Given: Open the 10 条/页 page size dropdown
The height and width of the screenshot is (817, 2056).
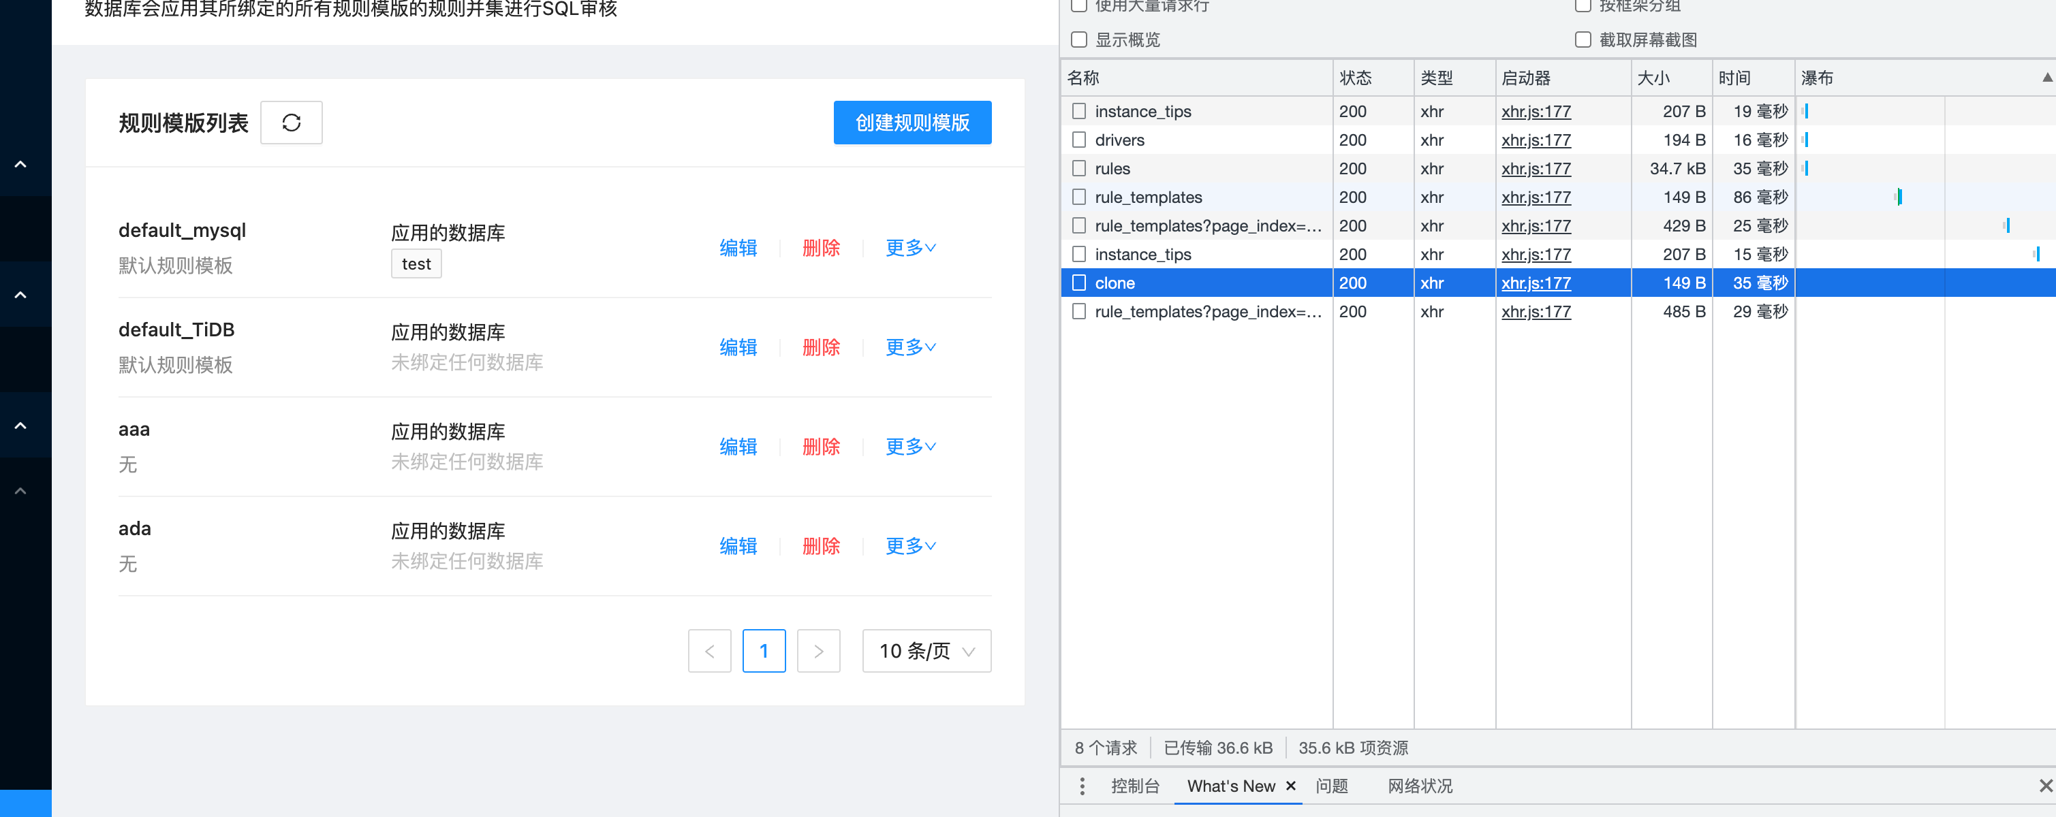Looking at the screenshot, I should pos(926,650).
